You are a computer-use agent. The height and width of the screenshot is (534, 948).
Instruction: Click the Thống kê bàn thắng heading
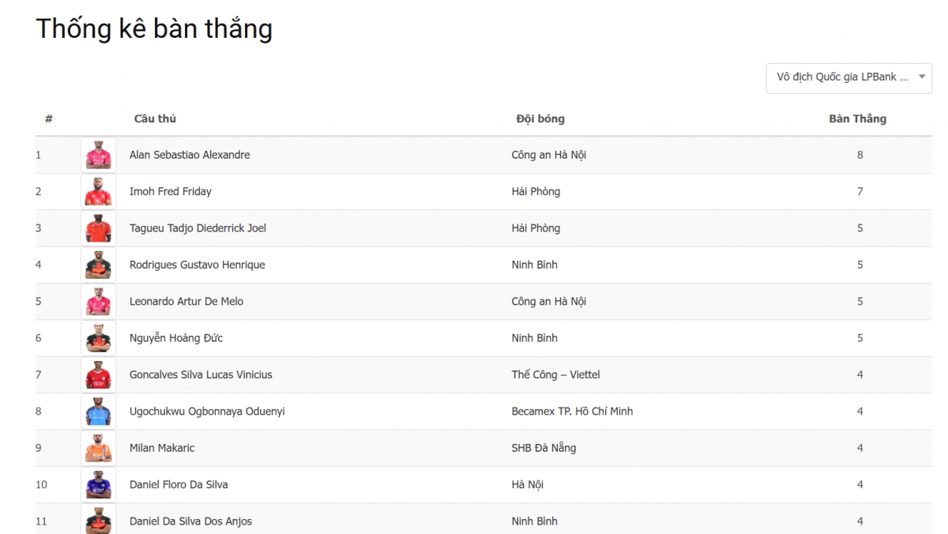pyautogui.click(x=154, y=28)
